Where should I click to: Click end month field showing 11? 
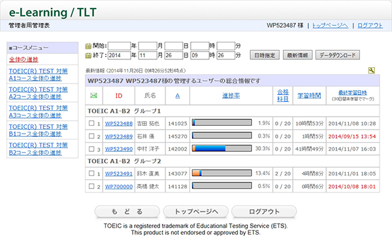tap(148, 55)
